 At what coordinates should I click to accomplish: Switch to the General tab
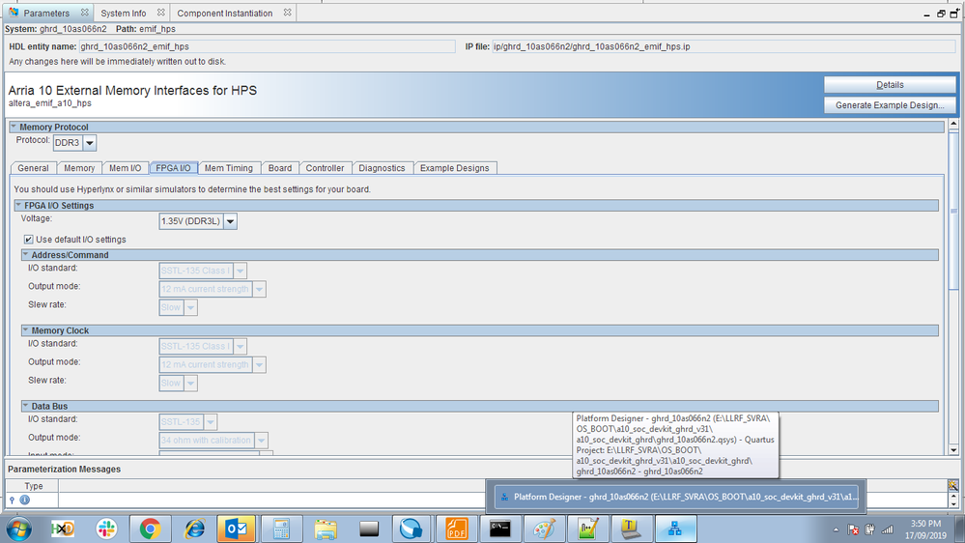[33, 168]
